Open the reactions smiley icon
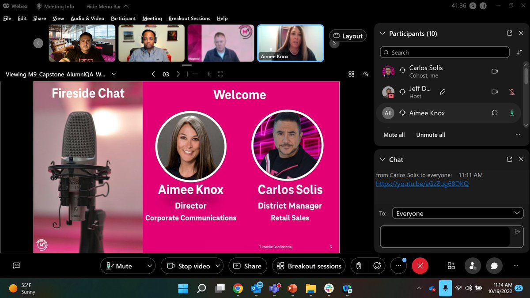530x298 pixels. click(x=377, y=266)
